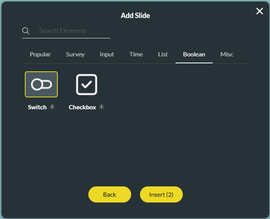Click the info icon beside Switch
Screen dimensions: 270x219
(x=52, y=107)
